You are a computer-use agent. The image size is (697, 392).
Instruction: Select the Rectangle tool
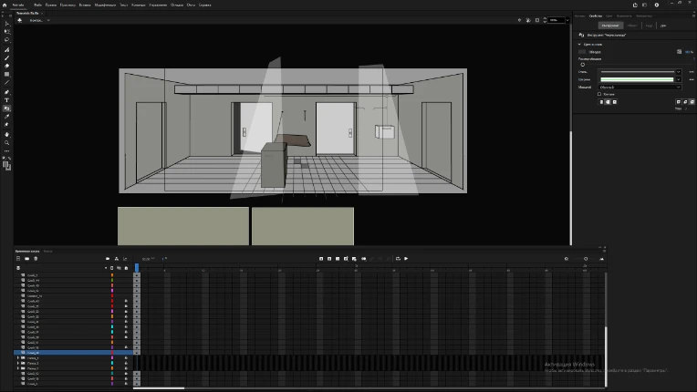pyautogui.click(x=6, y=74)
